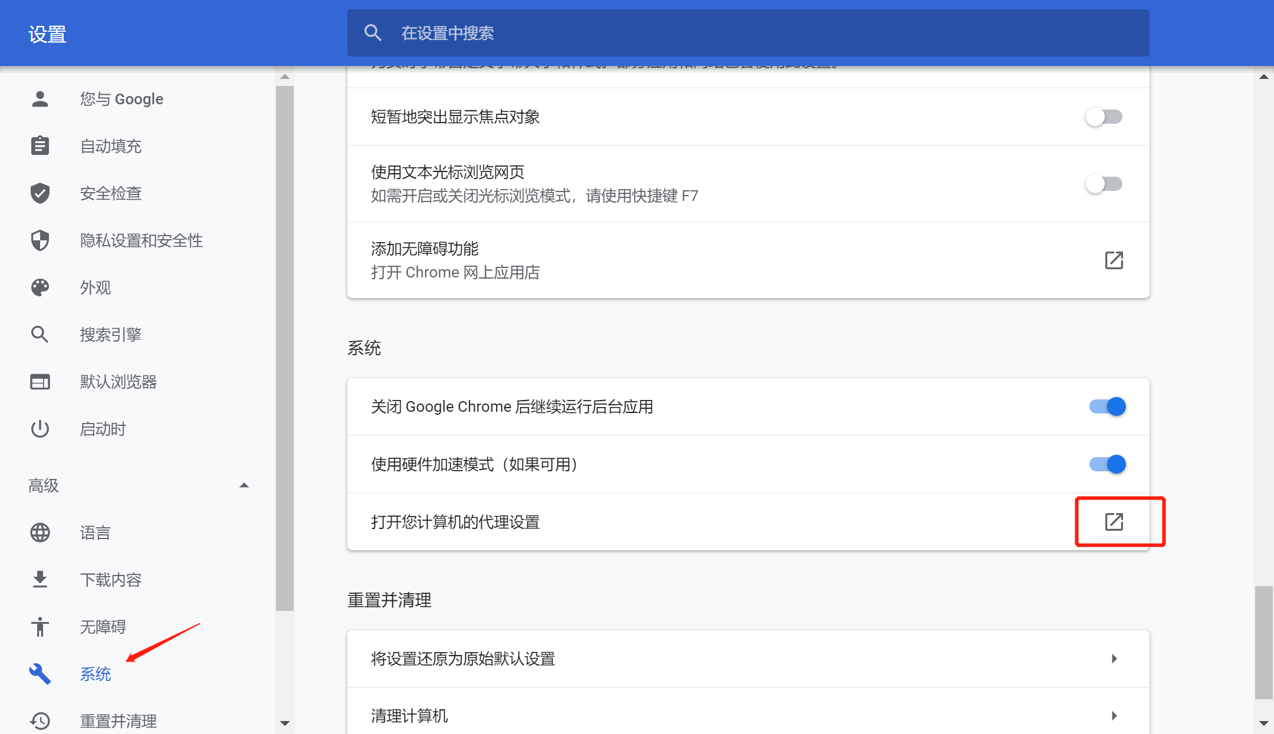This screenshot has height=734, width=1274.
Task: Click the clipboard icon for 自动填充
Action: [40, 146]
